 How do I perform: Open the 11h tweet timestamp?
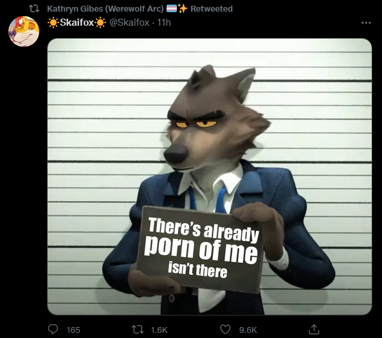[164, 22]
